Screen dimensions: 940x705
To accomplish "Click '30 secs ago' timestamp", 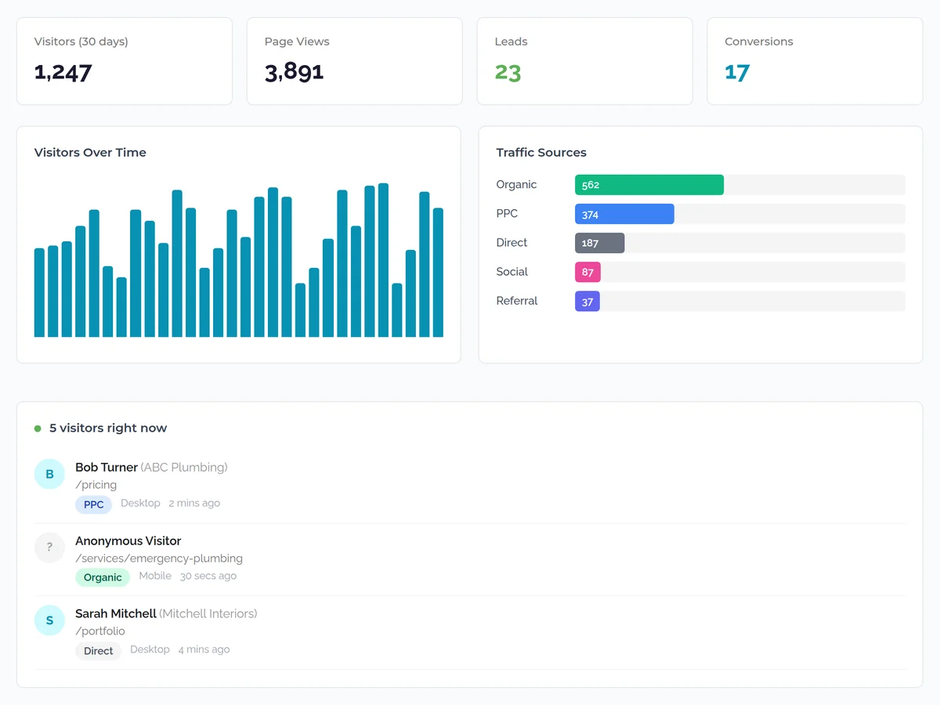I will pyautogui.click(x=208, y=576).
